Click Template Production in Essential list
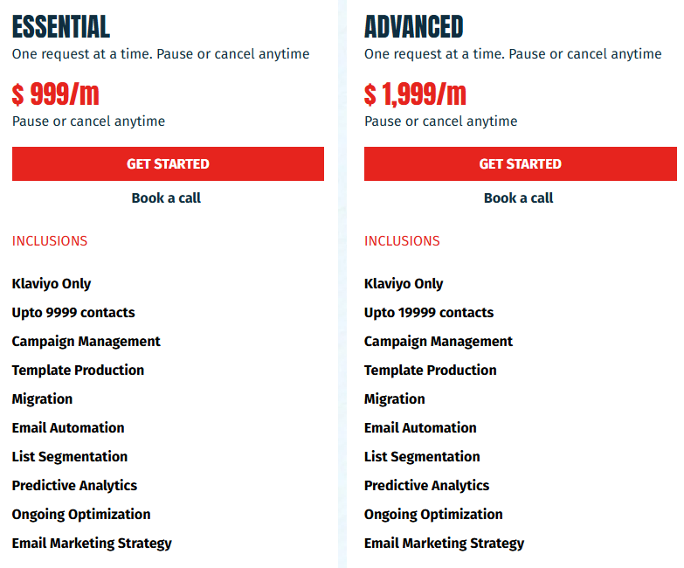The height and width of the screenshot is (568, 684). (78, 370)
